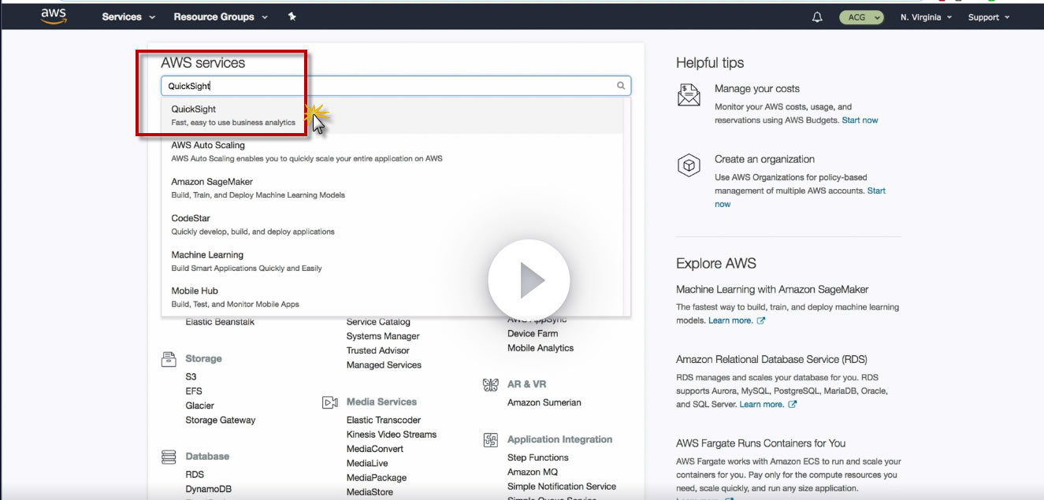Screen dimensions: 1044x500
Task: Click the Media Services category icon
Action: [330, 402]
